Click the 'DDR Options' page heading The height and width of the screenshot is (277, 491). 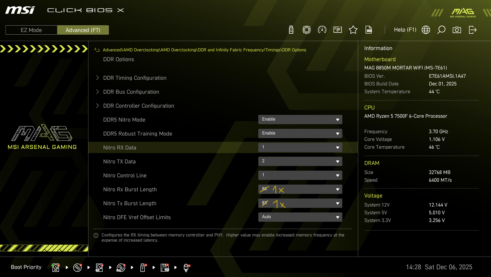pyautogui.click(x=119, y=59)
